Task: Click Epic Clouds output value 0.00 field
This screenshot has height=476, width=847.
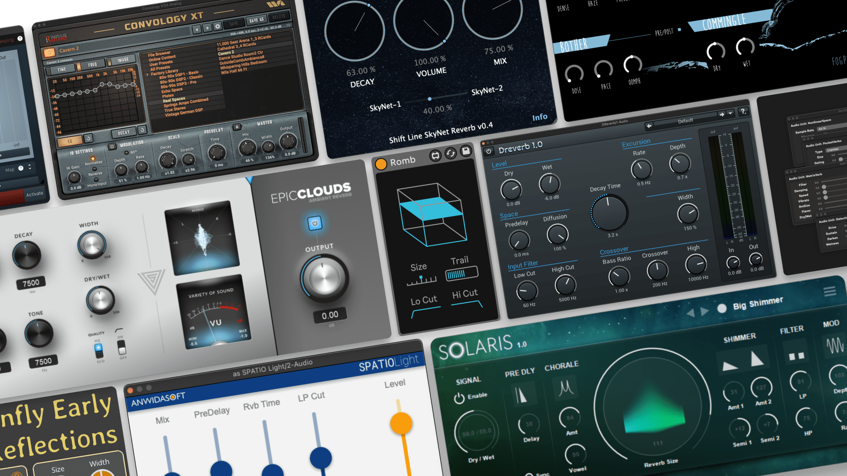Action: [330, 315]
